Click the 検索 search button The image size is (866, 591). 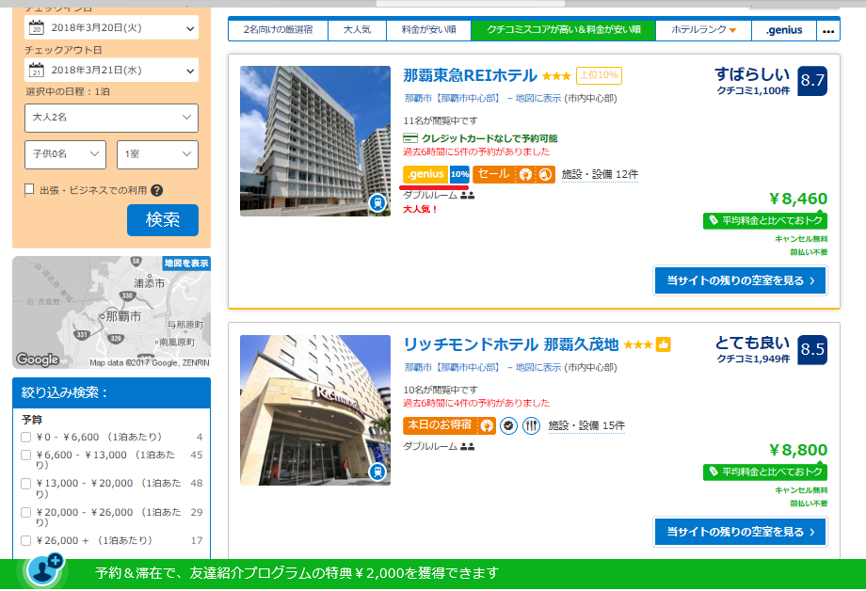162,220
